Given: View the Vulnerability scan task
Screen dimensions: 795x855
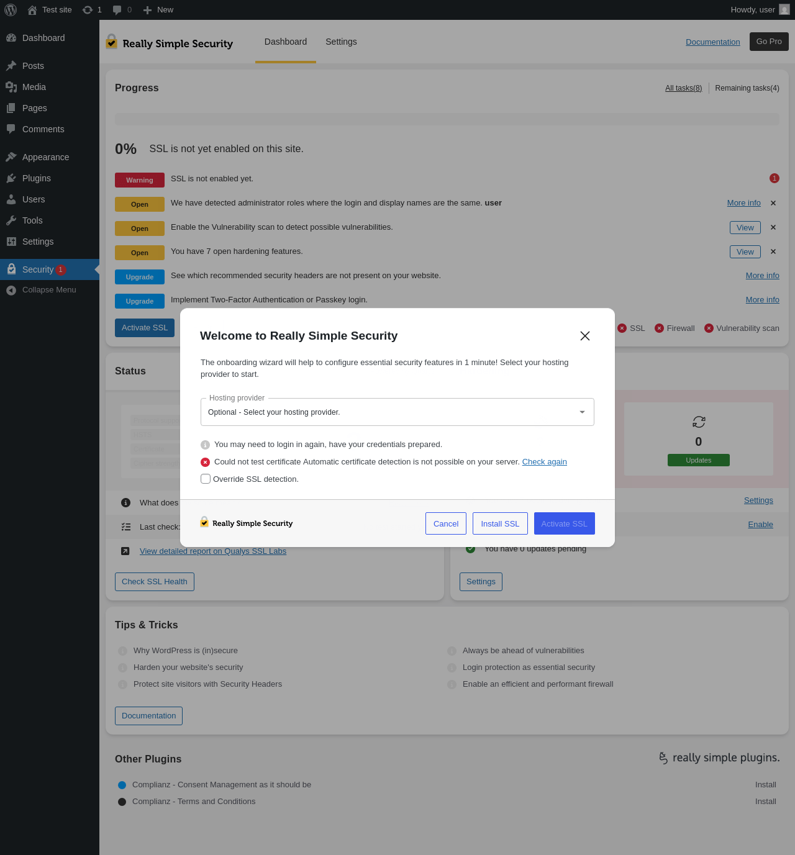Looking at the screenshot, I should pos(745,227).
